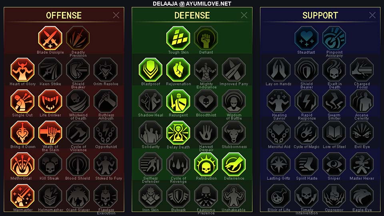Select the Pinpoint Accuracy mastery icon
The image size is (384, 216).
(x=334, y=38)
